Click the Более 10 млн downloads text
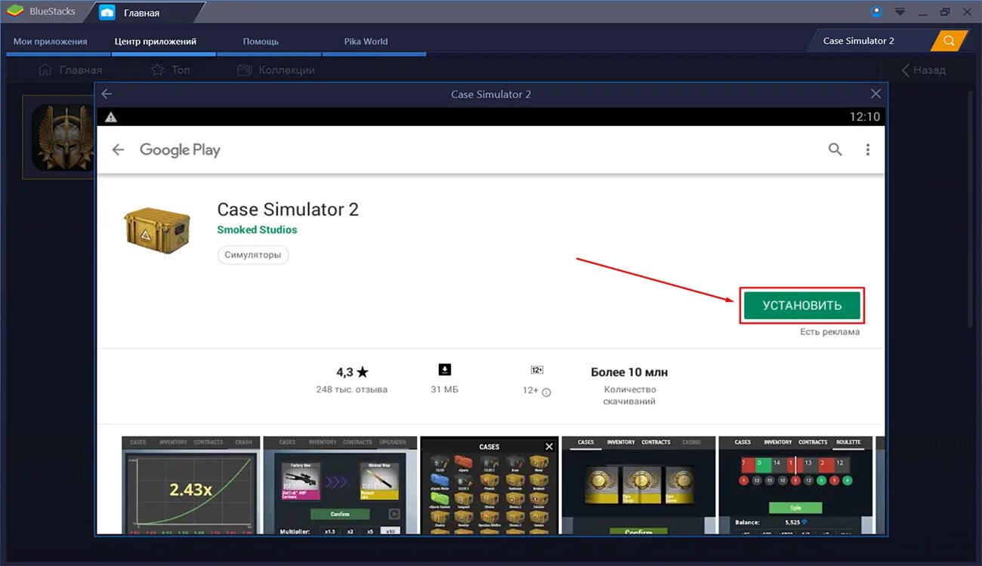Image resolution: width=982 pixels, height=566 pixels. [629, 372]
